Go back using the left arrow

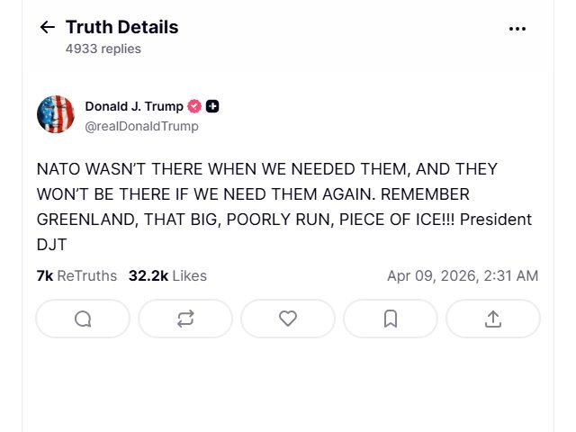point(48,27)
